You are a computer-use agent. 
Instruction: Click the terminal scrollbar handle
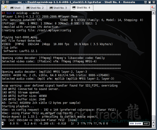154,118
